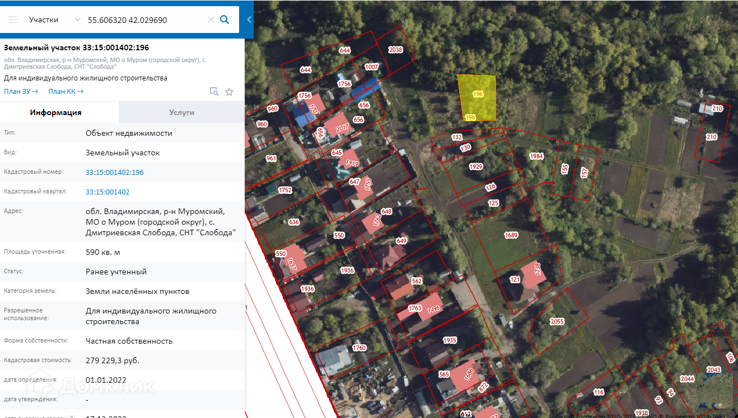Click the 'Объект недвижимости' type value
Viewport: 738px width, 418px height.
coord(129,133)
